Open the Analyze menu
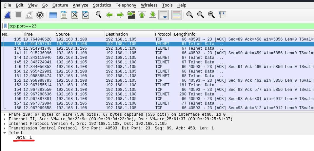 (x=81, y=5)
